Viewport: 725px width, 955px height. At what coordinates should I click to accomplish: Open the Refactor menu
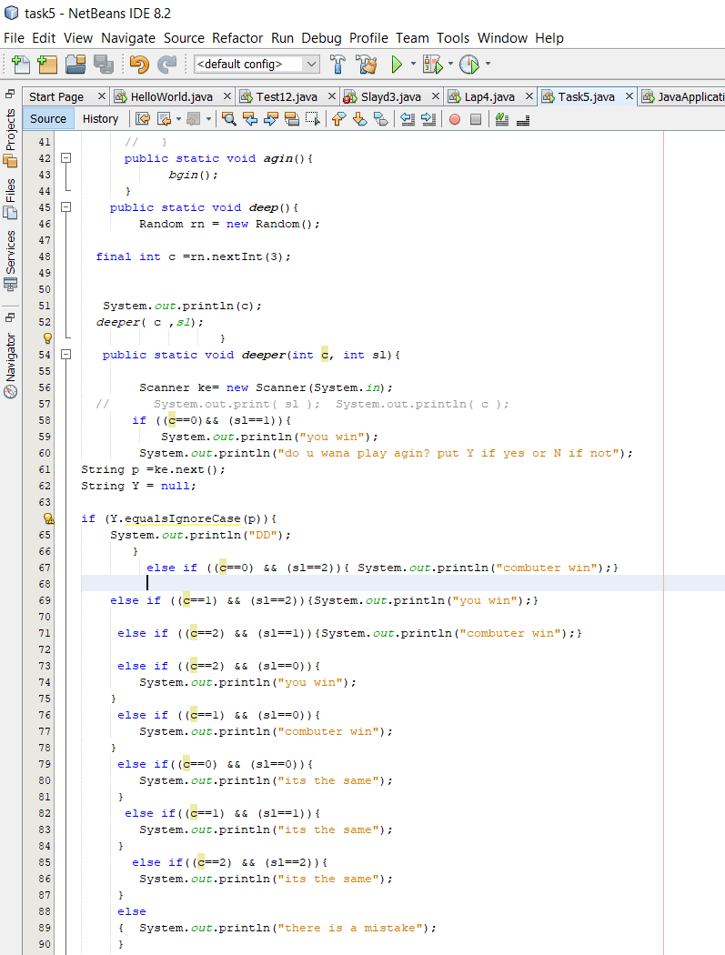(x=237, y=38)
